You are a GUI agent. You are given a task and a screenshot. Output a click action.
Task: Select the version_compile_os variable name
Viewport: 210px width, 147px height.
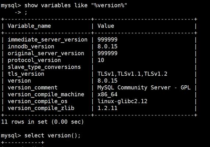(x=38, y=101)
